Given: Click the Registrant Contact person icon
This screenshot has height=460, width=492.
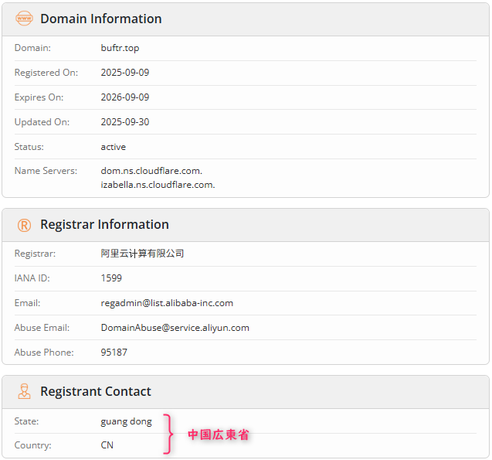Looking at the screenshot, I should tap(25, 392).
